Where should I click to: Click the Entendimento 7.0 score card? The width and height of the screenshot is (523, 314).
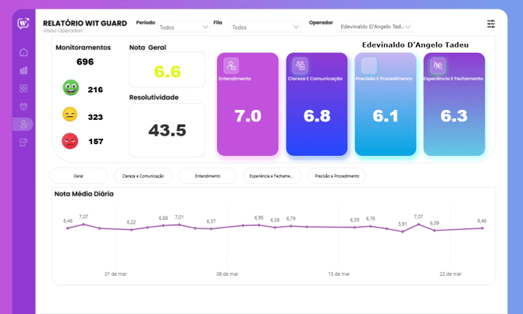[x=247, y=104]
